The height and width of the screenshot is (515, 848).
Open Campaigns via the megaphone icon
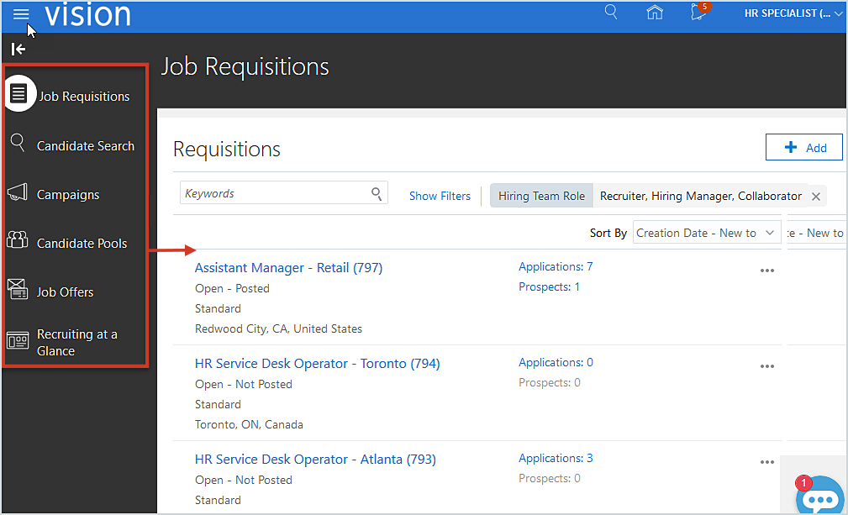[x=17, y=193]
